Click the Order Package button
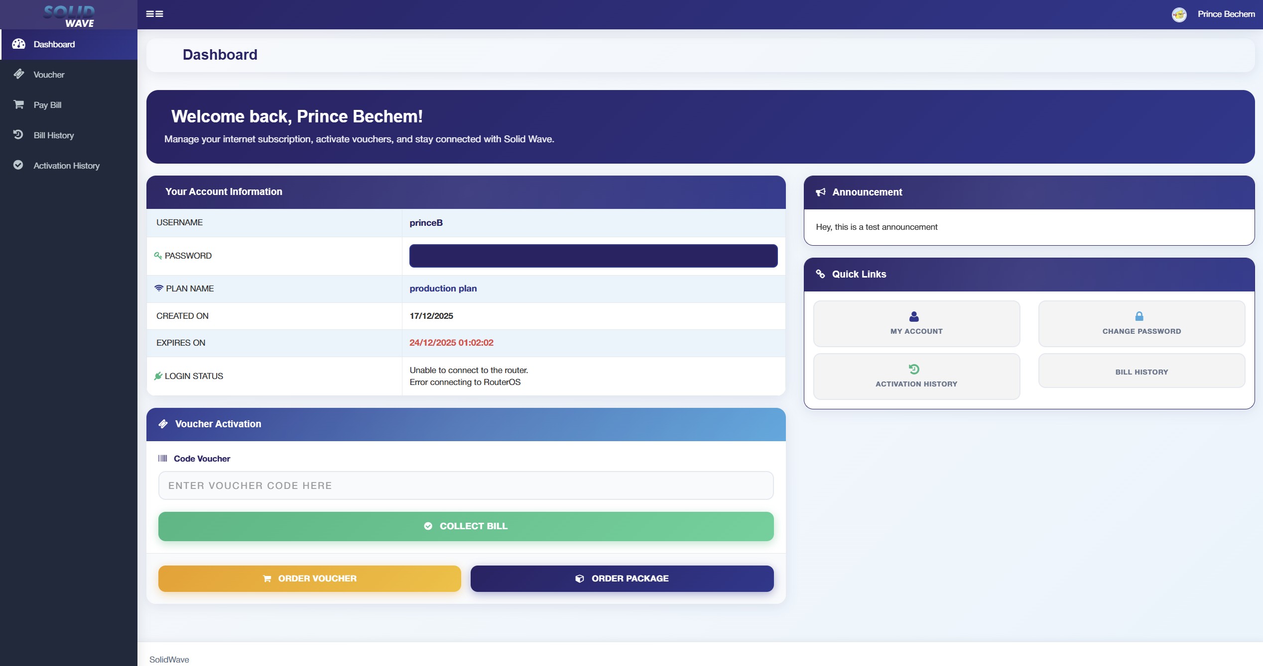This screenshot has height=666, width=1263. (x=622, y=578)
